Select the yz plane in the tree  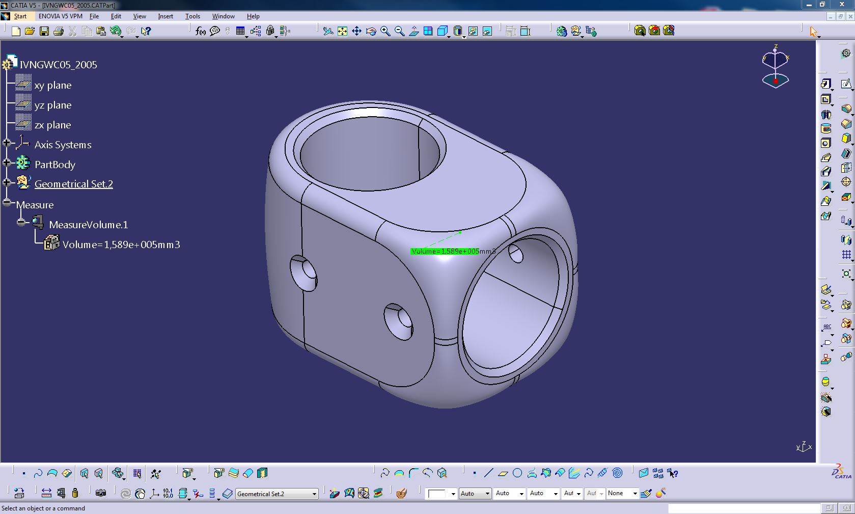[53, 105]
